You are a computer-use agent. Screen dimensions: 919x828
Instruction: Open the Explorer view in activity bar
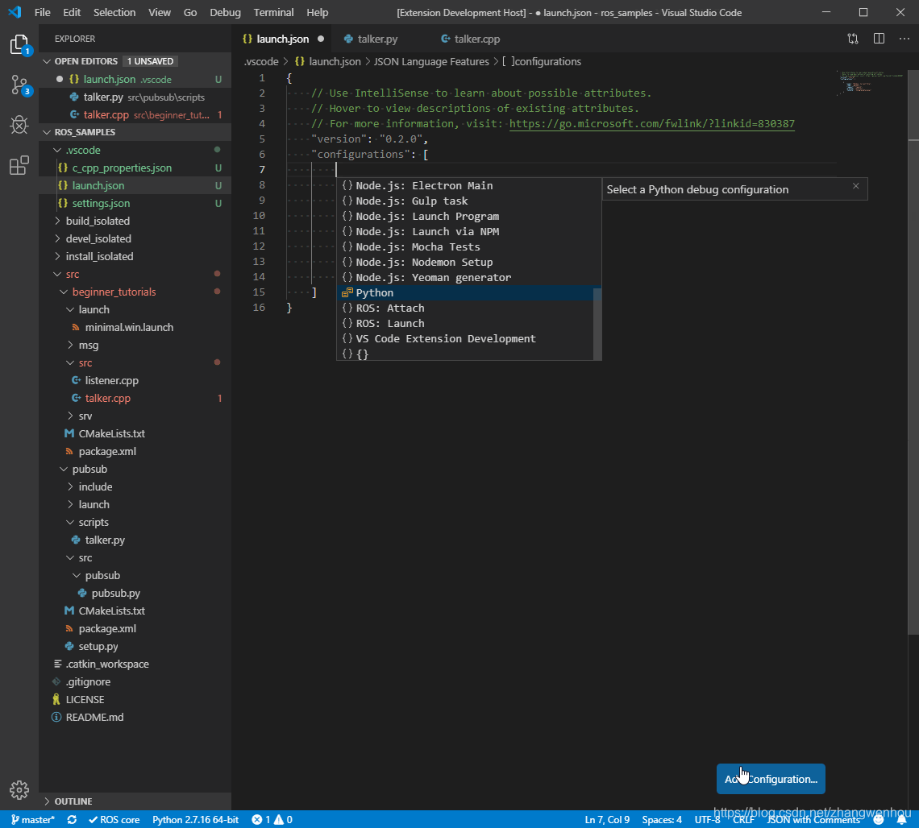(19, 44)
